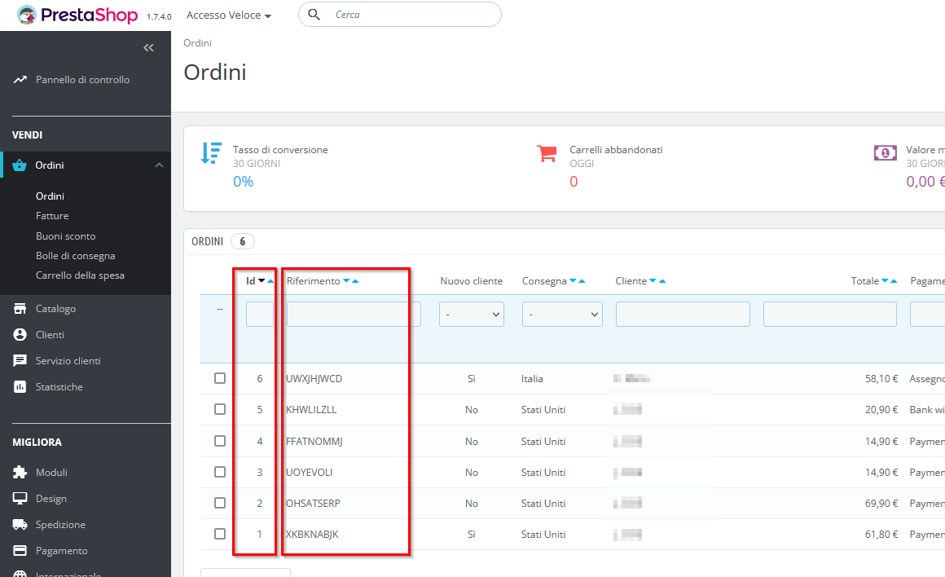Click the Italia delivery cell
This screenshot has width=945, height=577.
pyautogui.click(x=532, y=379)
